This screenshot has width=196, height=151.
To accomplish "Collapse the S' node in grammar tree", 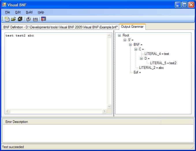I will 125,40.
